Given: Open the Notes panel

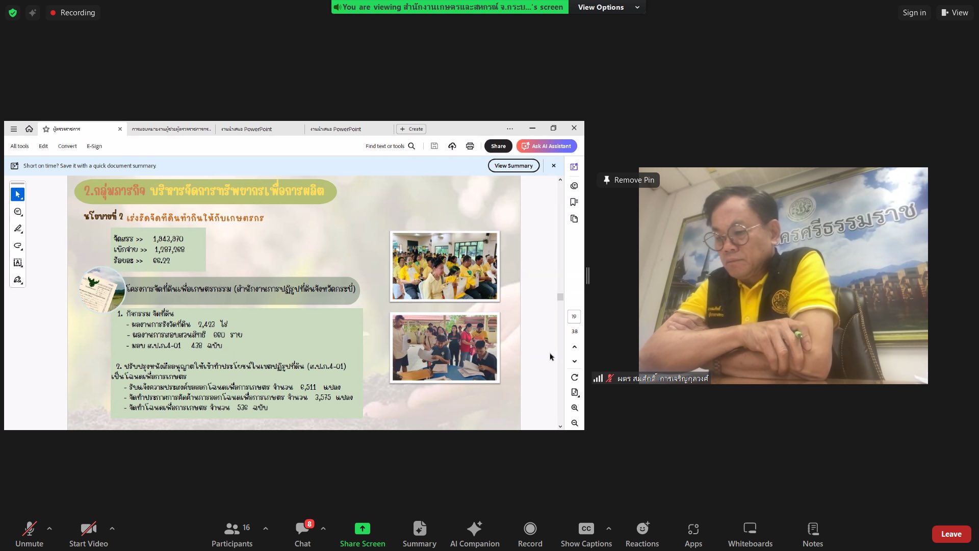Looking at the screenshot, I should (812, 534).
